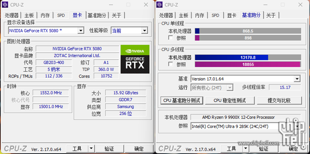
Task: Click the CPU-Z icon in the benchmark window title bar
Action: point(160,5)
